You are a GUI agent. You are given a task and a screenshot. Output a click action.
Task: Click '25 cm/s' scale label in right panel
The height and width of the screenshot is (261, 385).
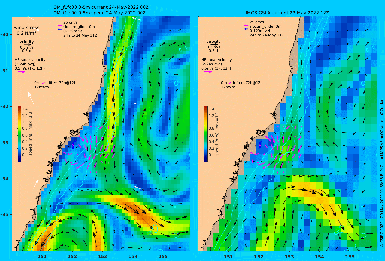(257, 22)
